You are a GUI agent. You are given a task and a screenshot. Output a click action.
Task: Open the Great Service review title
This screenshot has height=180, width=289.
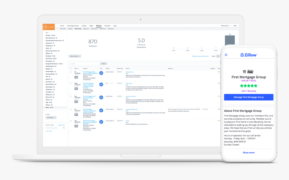130,72
